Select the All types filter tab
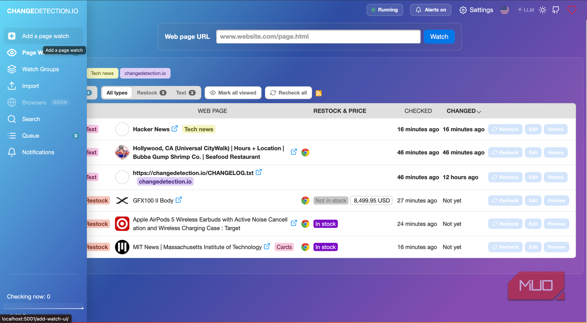Screen dimensions: 587x323 (117, 93)
